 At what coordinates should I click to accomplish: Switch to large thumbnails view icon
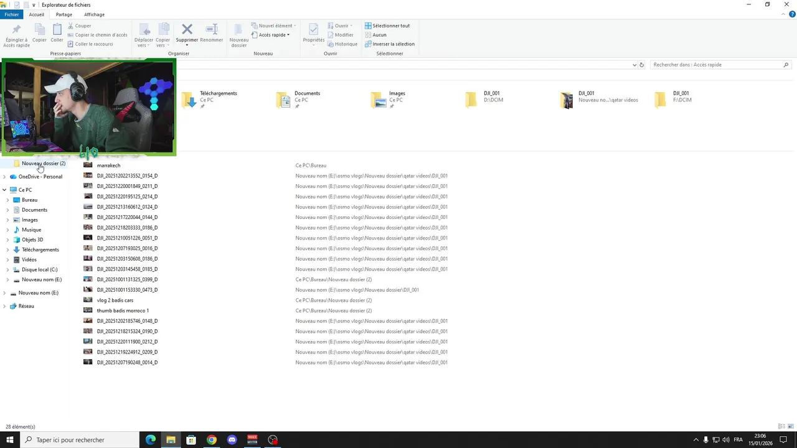click(x=790, y=426)
